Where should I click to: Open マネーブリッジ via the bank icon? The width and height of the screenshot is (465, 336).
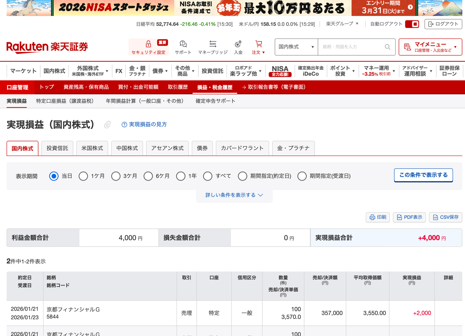pos(213,44)
